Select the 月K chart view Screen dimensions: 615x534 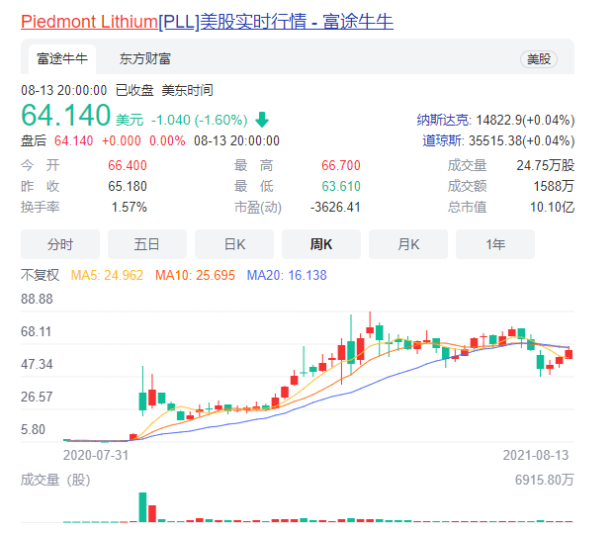tap(408, 244)
